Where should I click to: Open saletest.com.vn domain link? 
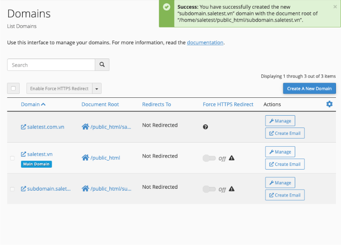(46, 127)
